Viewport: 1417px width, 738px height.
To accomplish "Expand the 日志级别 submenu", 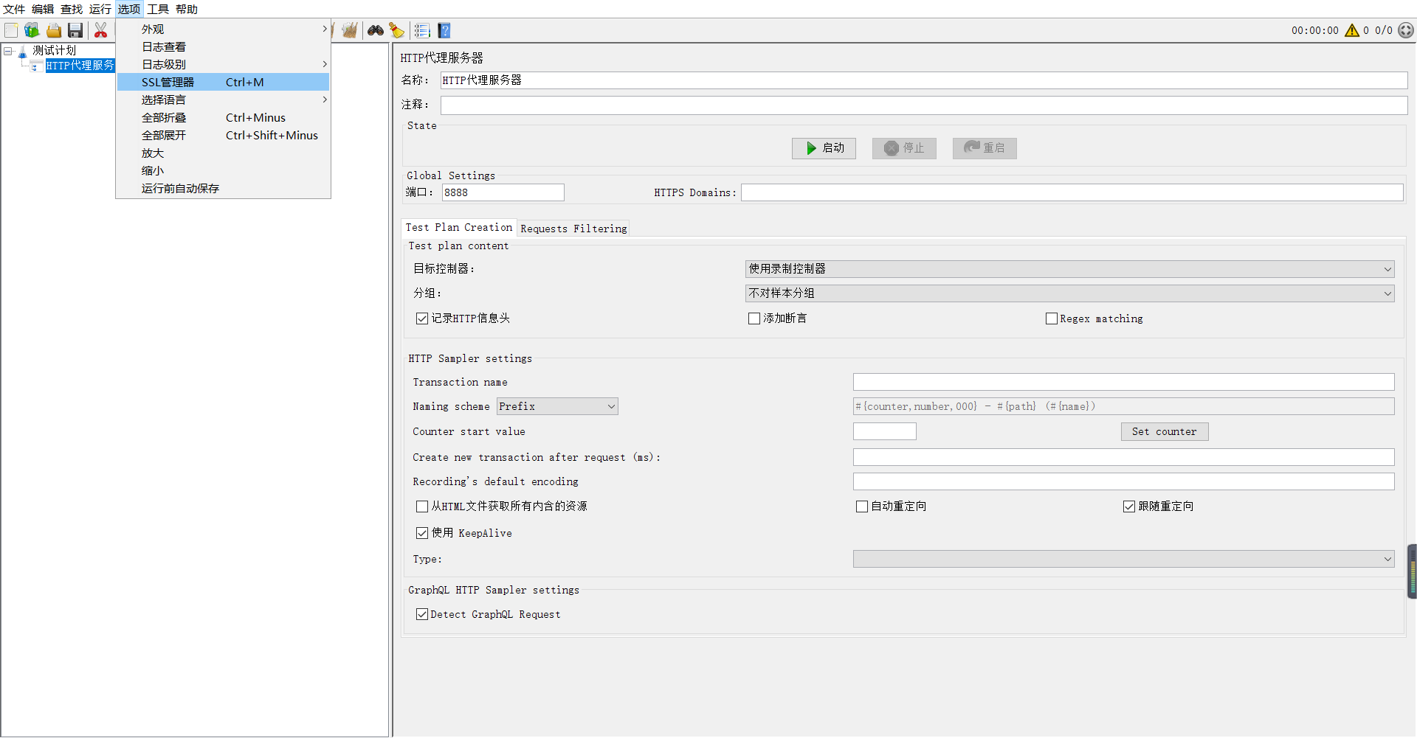I will click(x=223, y=64).
